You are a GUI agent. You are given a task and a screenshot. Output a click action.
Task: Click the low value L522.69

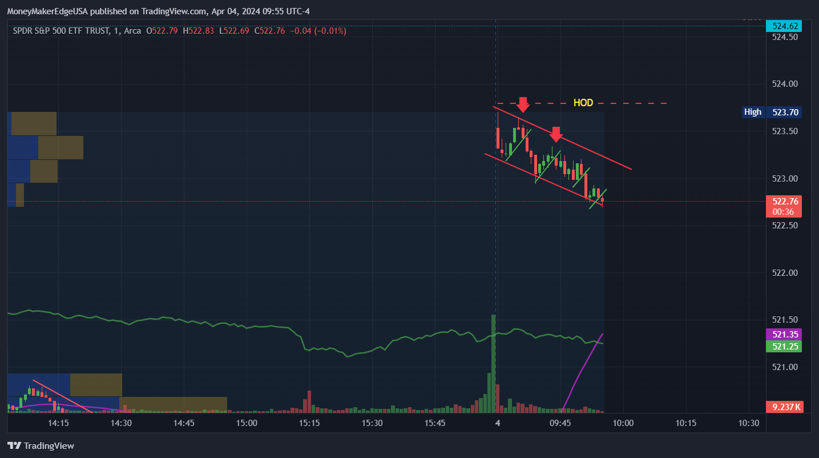(x=234, y=31)
